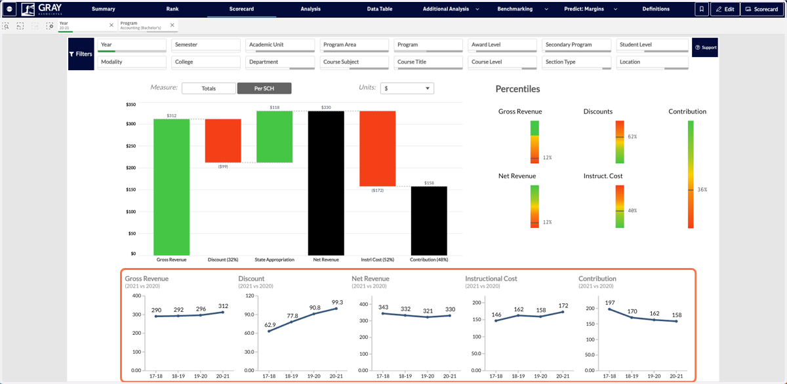The height and width of the screenshot is (384, 787).
Task: Click the black Contribution bar
Action: [x=429, y=221]
